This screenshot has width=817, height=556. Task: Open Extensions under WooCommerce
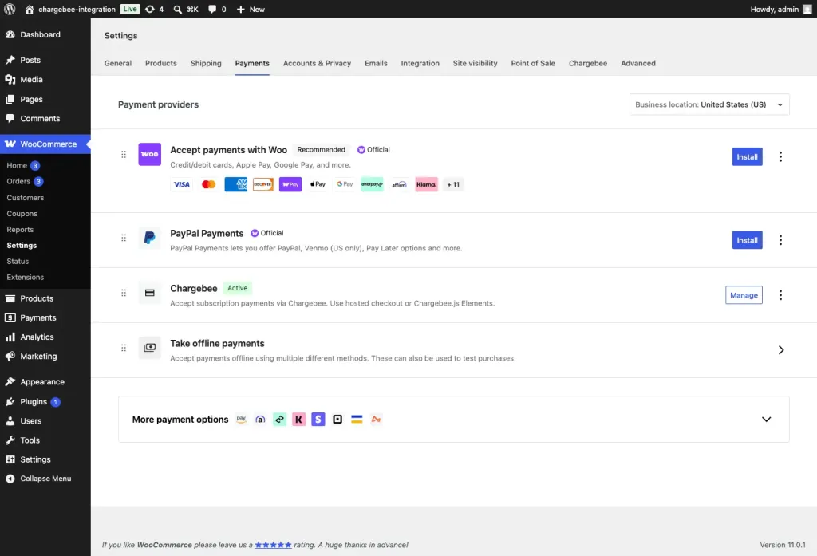click(25, 278)
